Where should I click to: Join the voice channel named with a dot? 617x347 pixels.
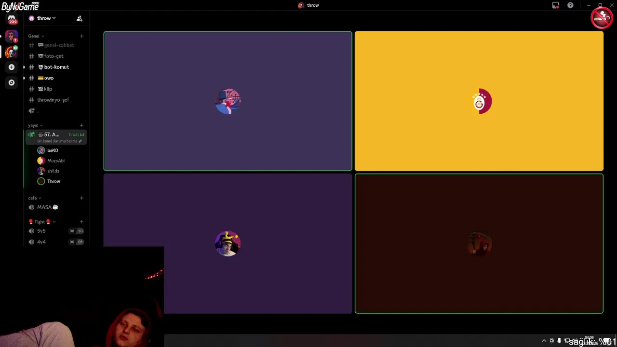55,111
